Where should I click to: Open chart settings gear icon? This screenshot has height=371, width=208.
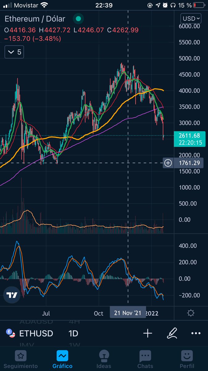click(x=191, y=313)
